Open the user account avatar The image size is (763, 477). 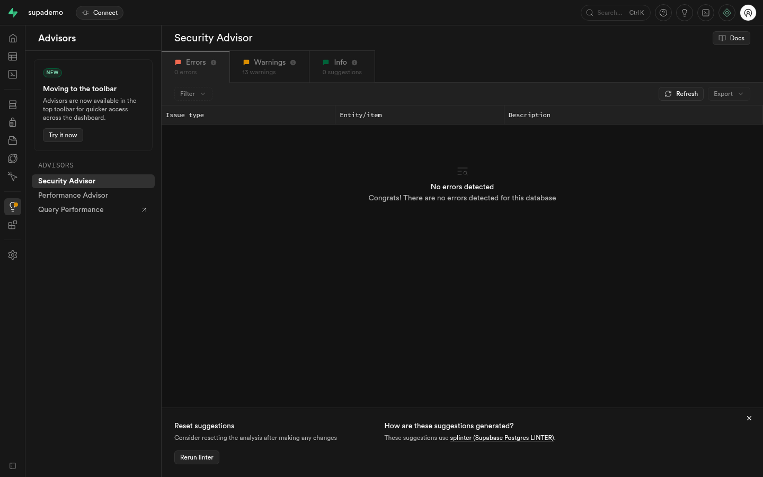(748, 13)
